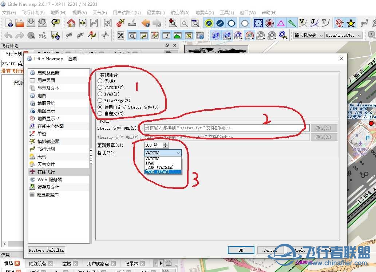Open the 天气(E) menu
The width and height of the screenshot is (376, 272).
coord(100,12)
